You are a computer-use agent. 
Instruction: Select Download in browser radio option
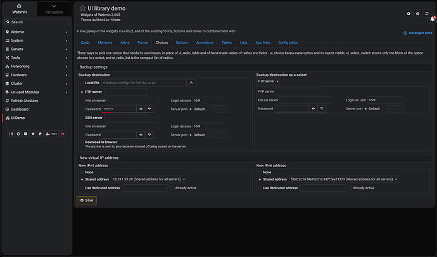click(x=82, y=142)
